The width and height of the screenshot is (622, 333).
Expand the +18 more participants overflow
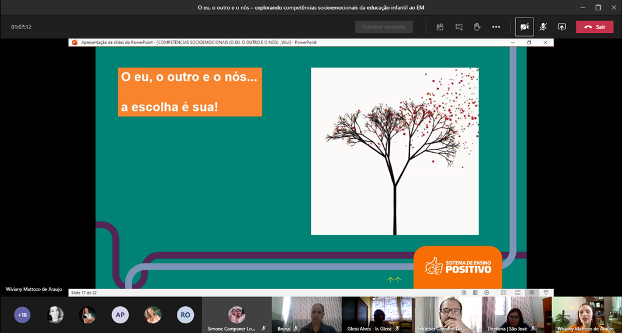[23, 315]
